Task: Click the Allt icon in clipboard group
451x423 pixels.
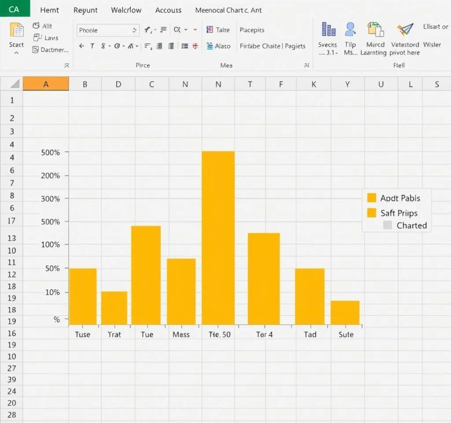Action: 37,26
